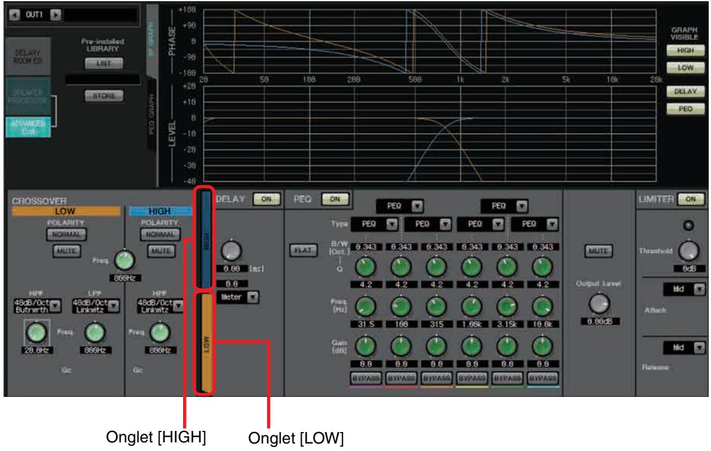Mute the LOW crossover band
The width and height of the screenshot is (711, 451).
click(x=66, y=251)
